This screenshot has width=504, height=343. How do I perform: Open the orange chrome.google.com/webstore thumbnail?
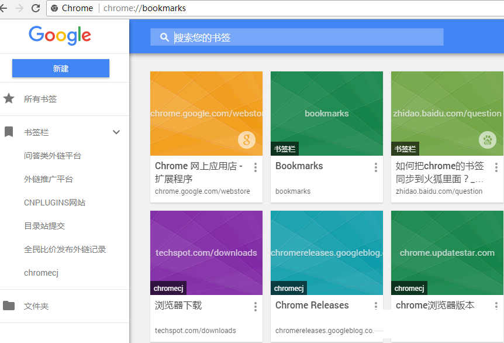[x=206, y=114]
